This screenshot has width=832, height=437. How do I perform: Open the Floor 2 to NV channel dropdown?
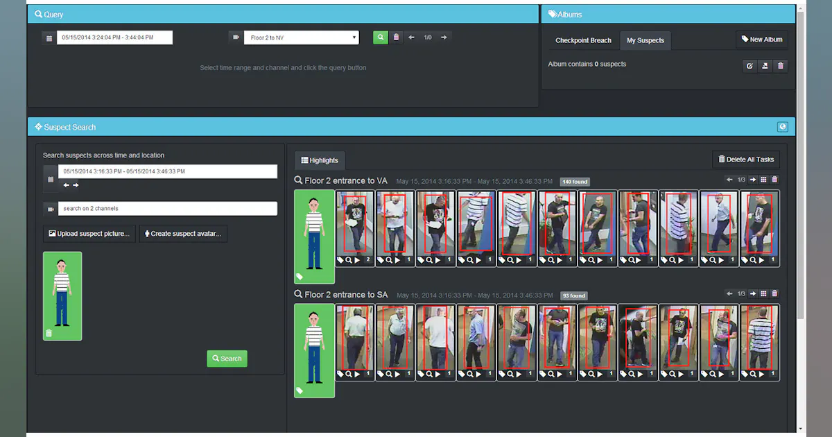click(302, 37)
